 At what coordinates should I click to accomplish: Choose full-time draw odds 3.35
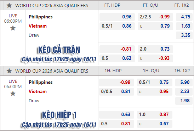pos(184,35)
